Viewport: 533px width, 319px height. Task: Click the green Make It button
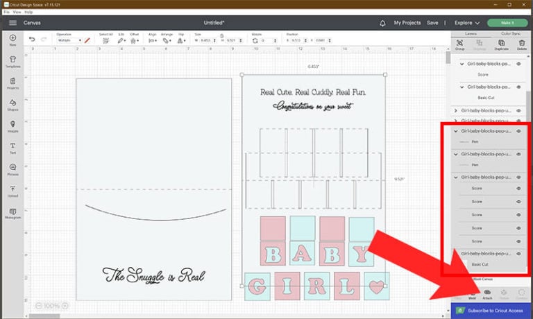point(507,23)
